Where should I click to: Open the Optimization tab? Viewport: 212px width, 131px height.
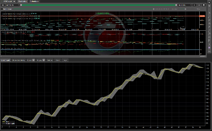click(34, 1)
